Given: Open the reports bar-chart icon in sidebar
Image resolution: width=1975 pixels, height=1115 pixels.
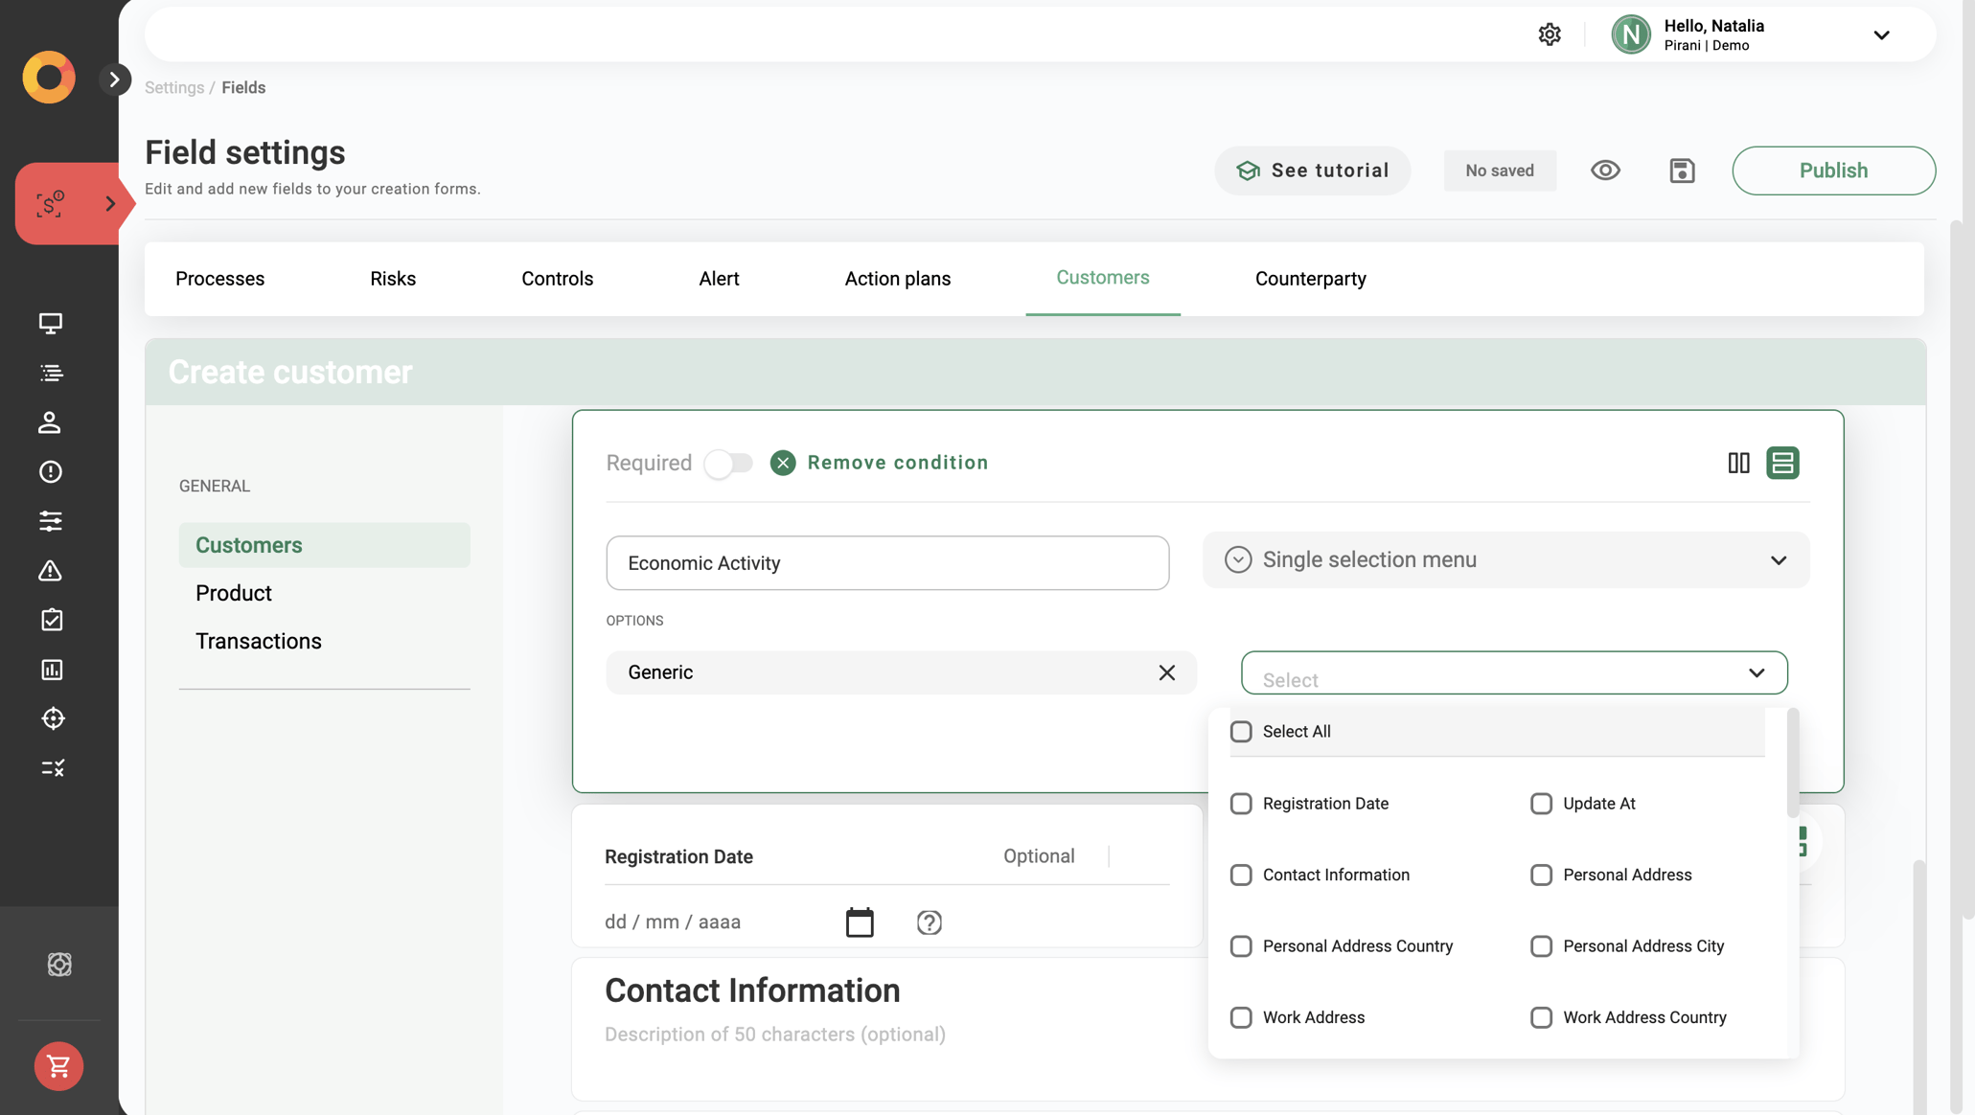Looking at the screenshot, I should pyautogui.click(x=51, y=670).
